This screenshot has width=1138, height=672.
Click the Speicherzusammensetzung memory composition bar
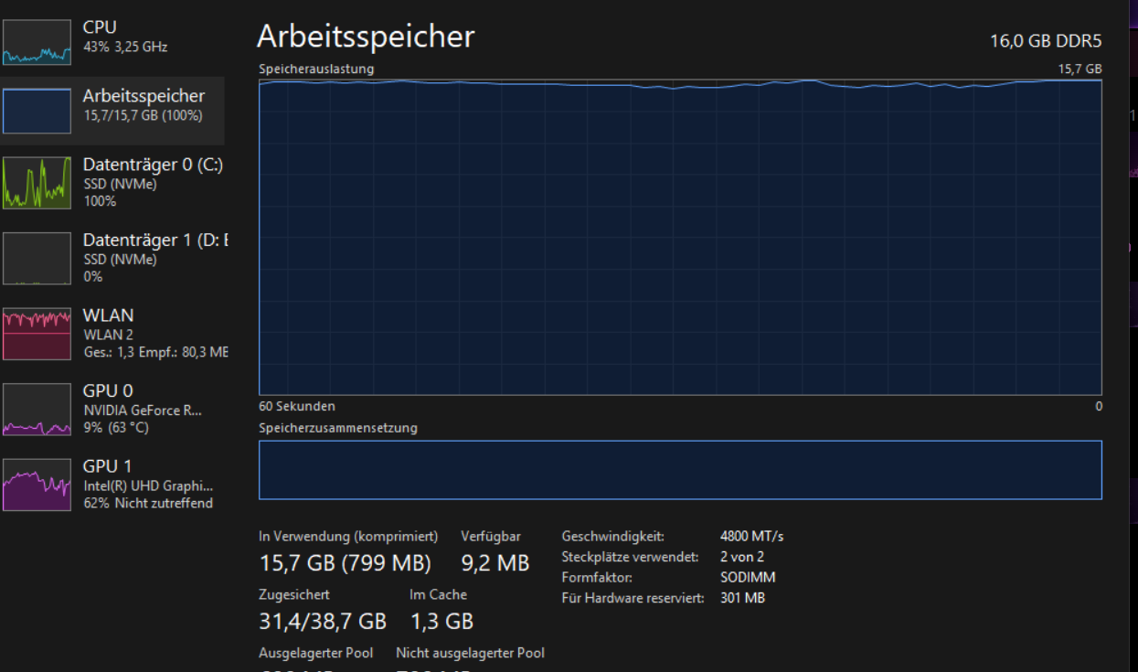point(680,470)
